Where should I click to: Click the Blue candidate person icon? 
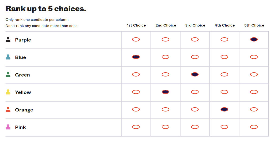(x=8, y=57)
